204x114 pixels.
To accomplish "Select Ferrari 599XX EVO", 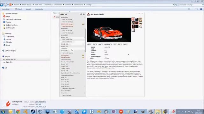I will (x=66, y=91).
